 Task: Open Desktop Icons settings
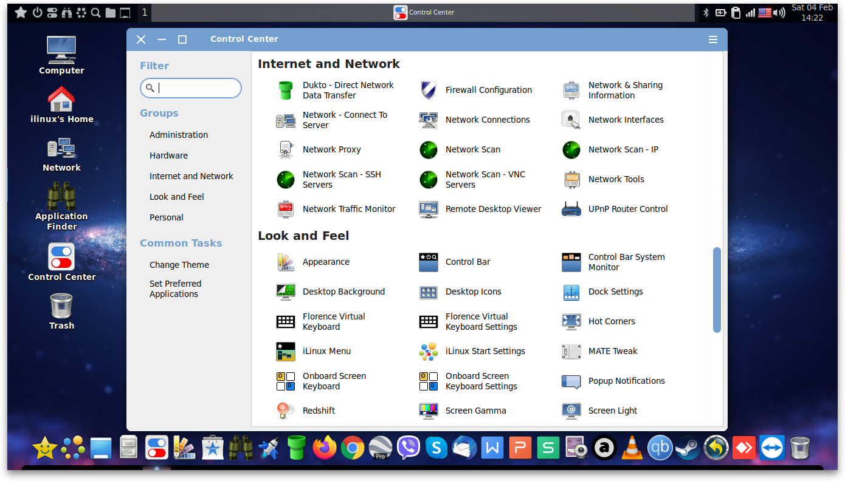[x=460, y=292]
